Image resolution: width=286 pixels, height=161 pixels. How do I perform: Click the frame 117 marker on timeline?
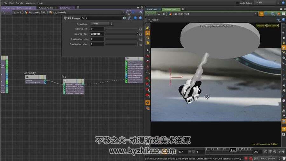(233, 150)
